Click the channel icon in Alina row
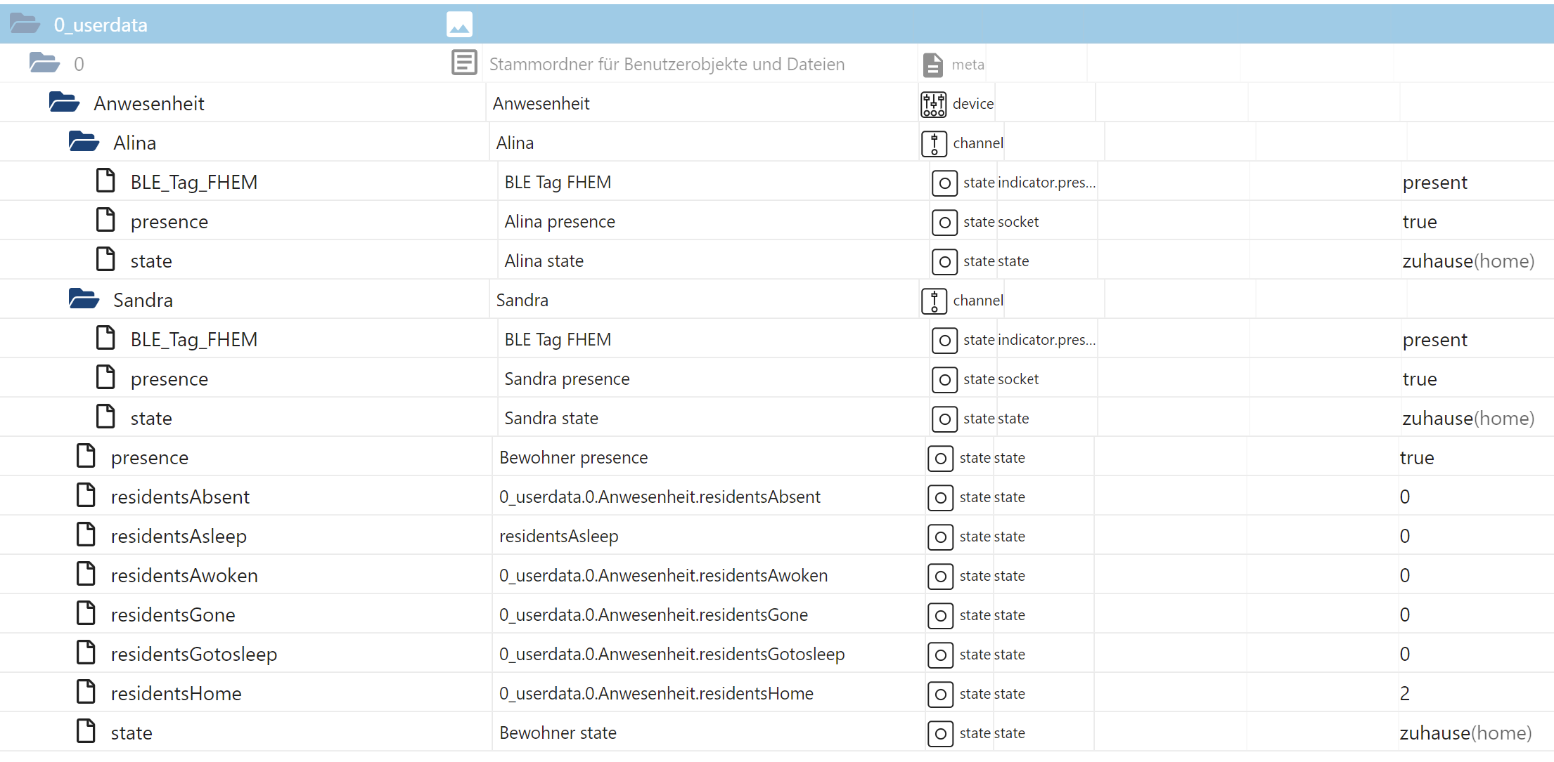The image size is (1554, 762). tap(934, 143)
